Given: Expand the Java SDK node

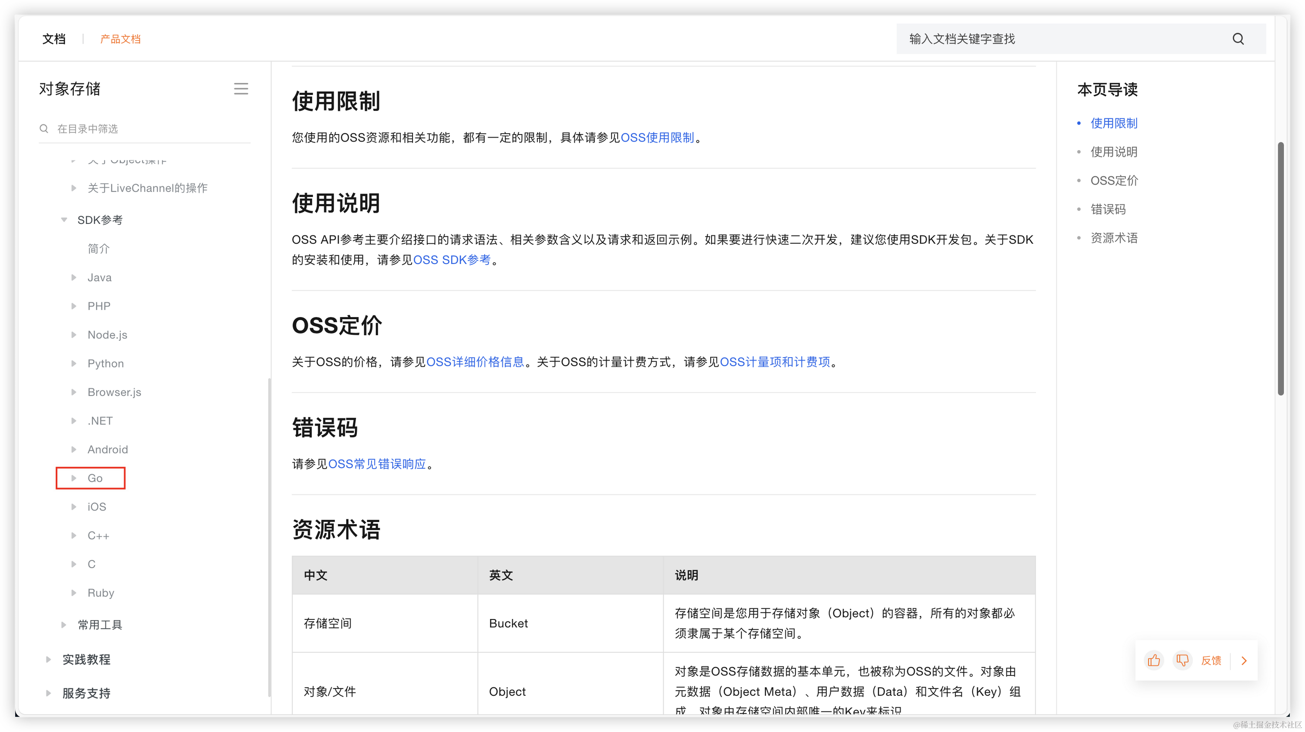Looking at the screenshot, I should 74,277.
